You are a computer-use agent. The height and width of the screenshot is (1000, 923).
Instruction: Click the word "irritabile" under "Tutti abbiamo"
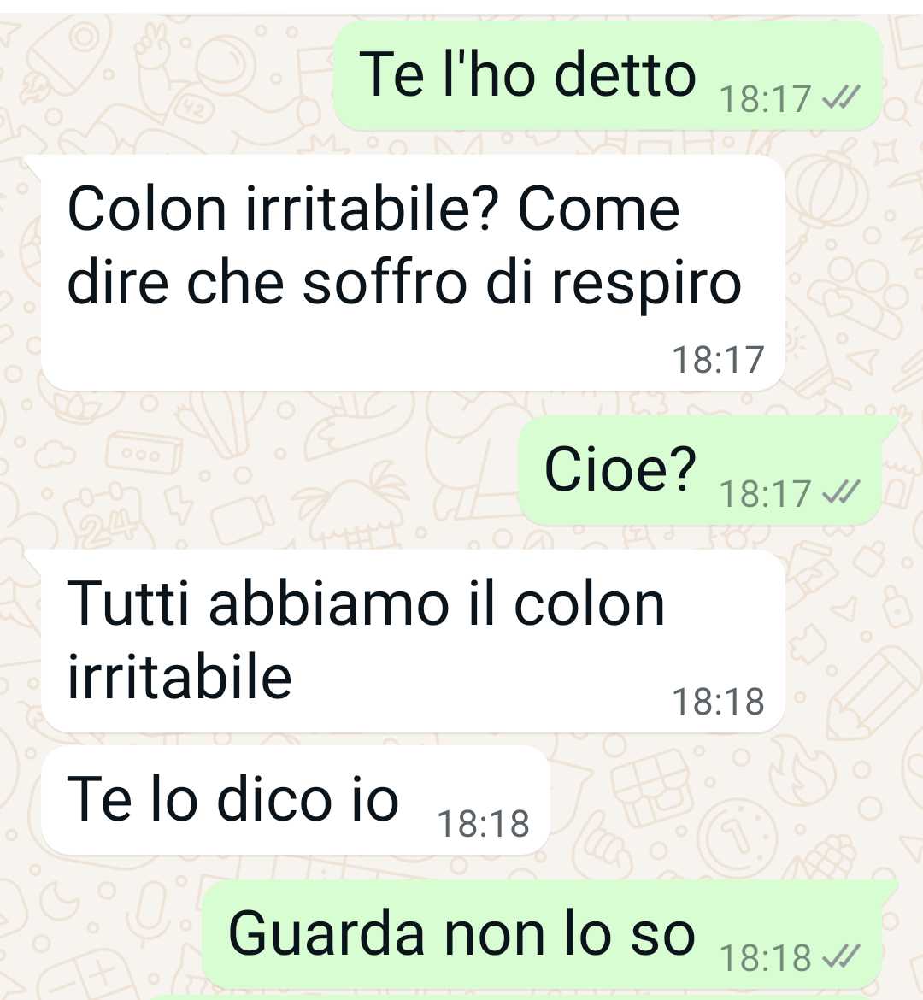coord(179,677)
